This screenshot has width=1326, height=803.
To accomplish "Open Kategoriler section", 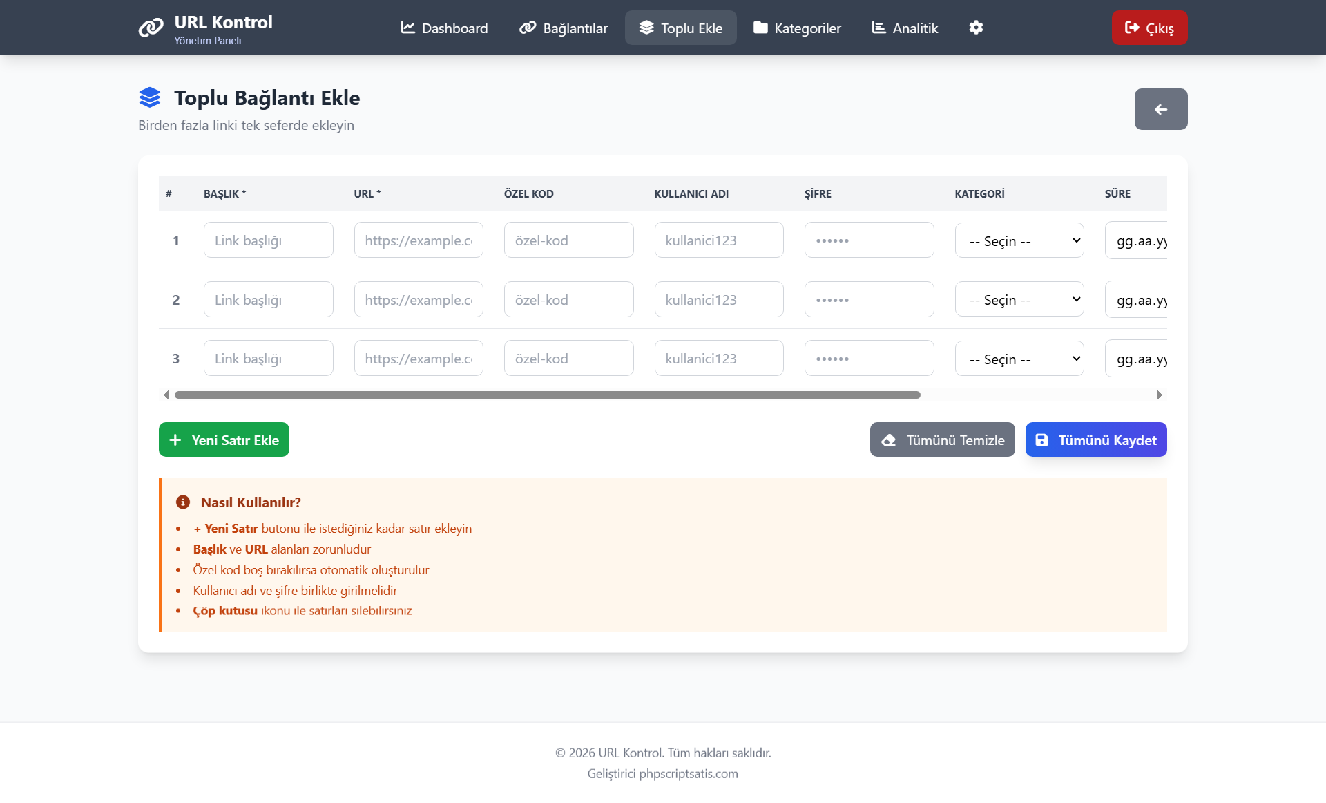I will coord(797,28).
